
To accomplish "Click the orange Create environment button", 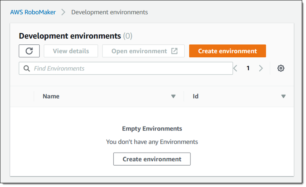I will pyautogui.click(x=227, y=51).
